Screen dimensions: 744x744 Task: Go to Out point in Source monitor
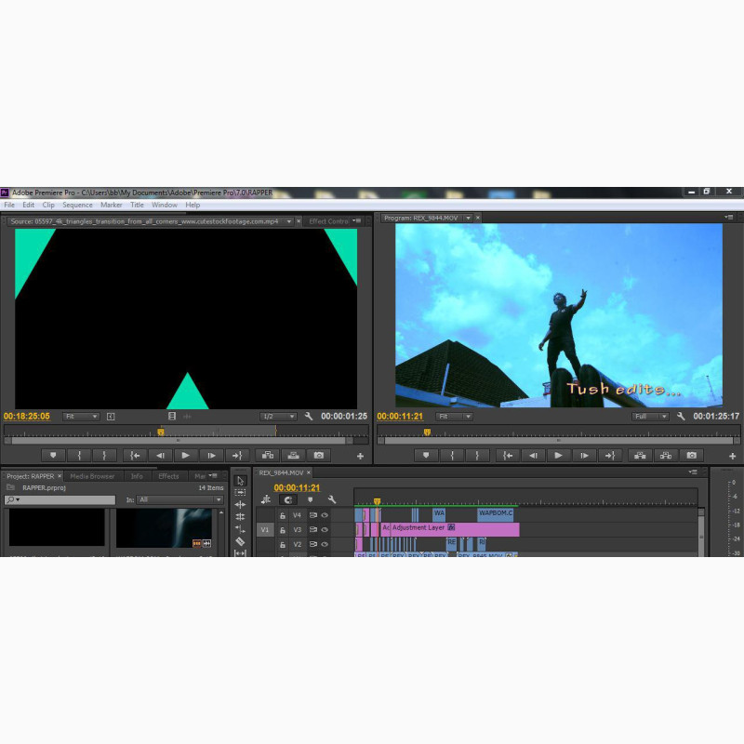point(237,456)
